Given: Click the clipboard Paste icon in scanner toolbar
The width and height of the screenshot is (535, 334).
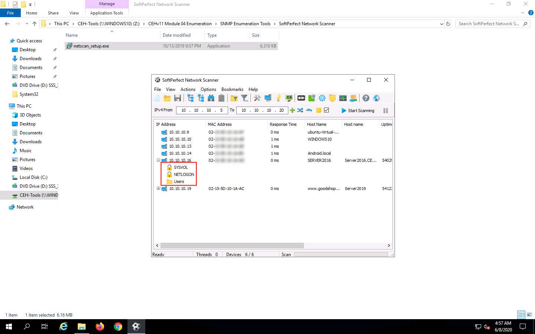Looking at the screenshot, I should point(221,98).
